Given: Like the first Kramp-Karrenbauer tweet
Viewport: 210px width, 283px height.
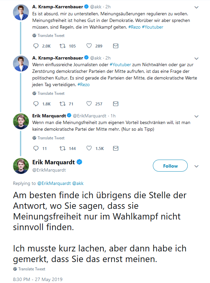Looking at the screenshot, I should (89, 46).
